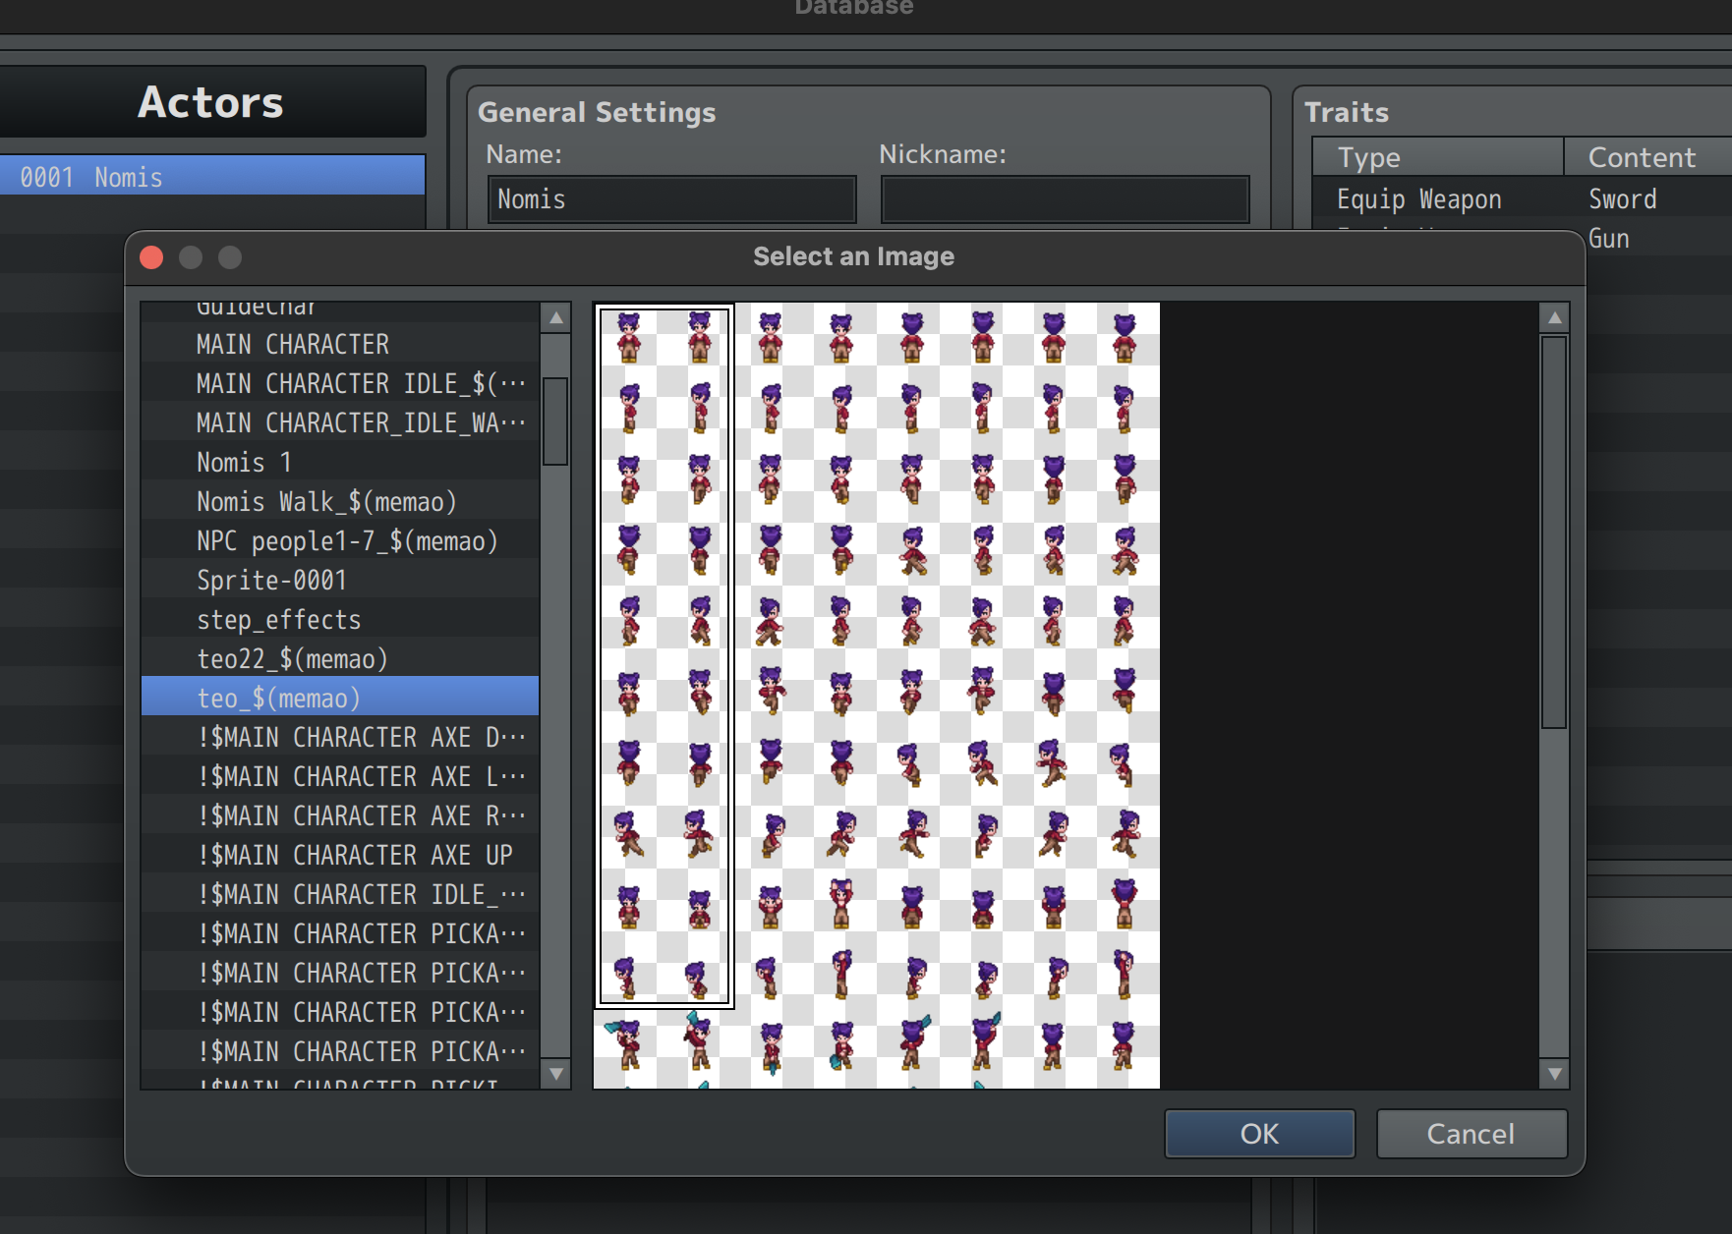Image resolution: width=1732 pixels, height=1234 pixels.
Task: Select the 'Sprite-0001' image
Action: [x=340, y=580]
